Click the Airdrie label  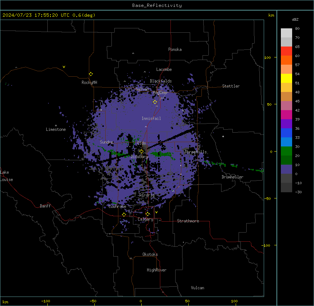coord(147,195)
